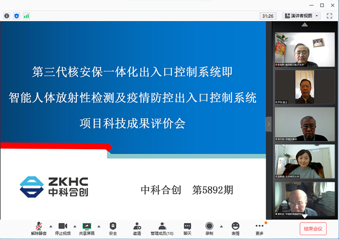Select the 中国计量所 participant video tile

[x=305, y=124]
